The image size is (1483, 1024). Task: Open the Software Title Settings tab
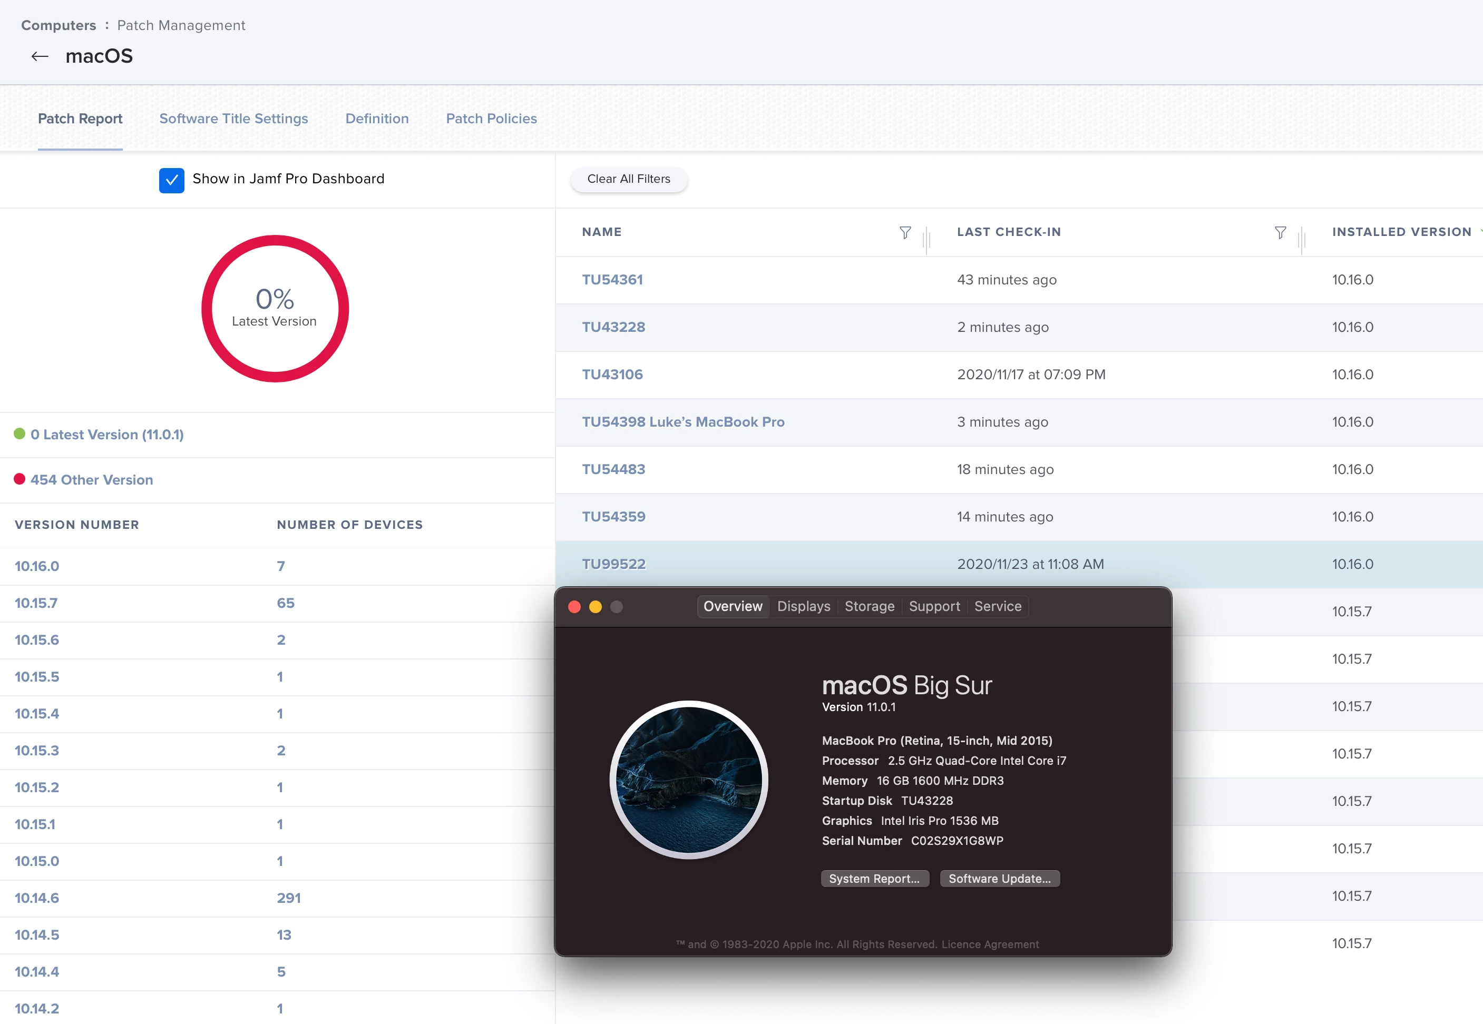point(233,119)
